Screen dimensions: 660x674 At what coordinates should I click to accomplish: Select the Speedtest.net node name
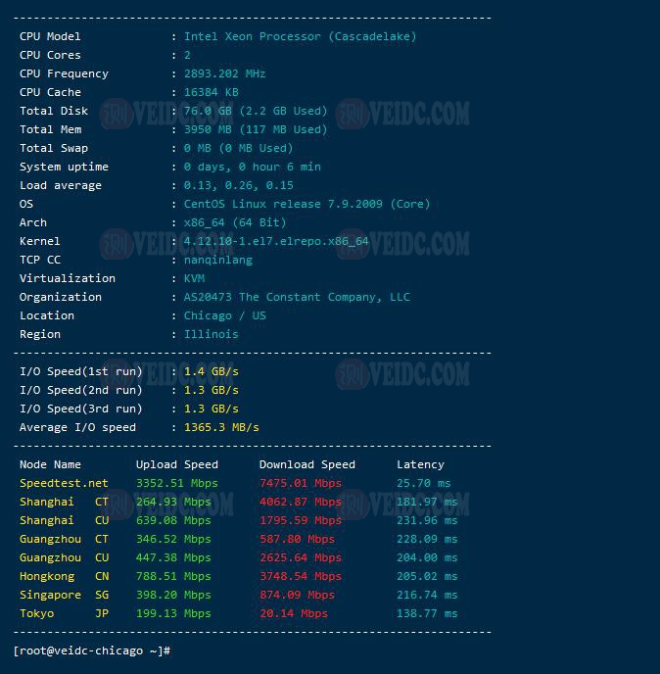click(x=64, y=483)
